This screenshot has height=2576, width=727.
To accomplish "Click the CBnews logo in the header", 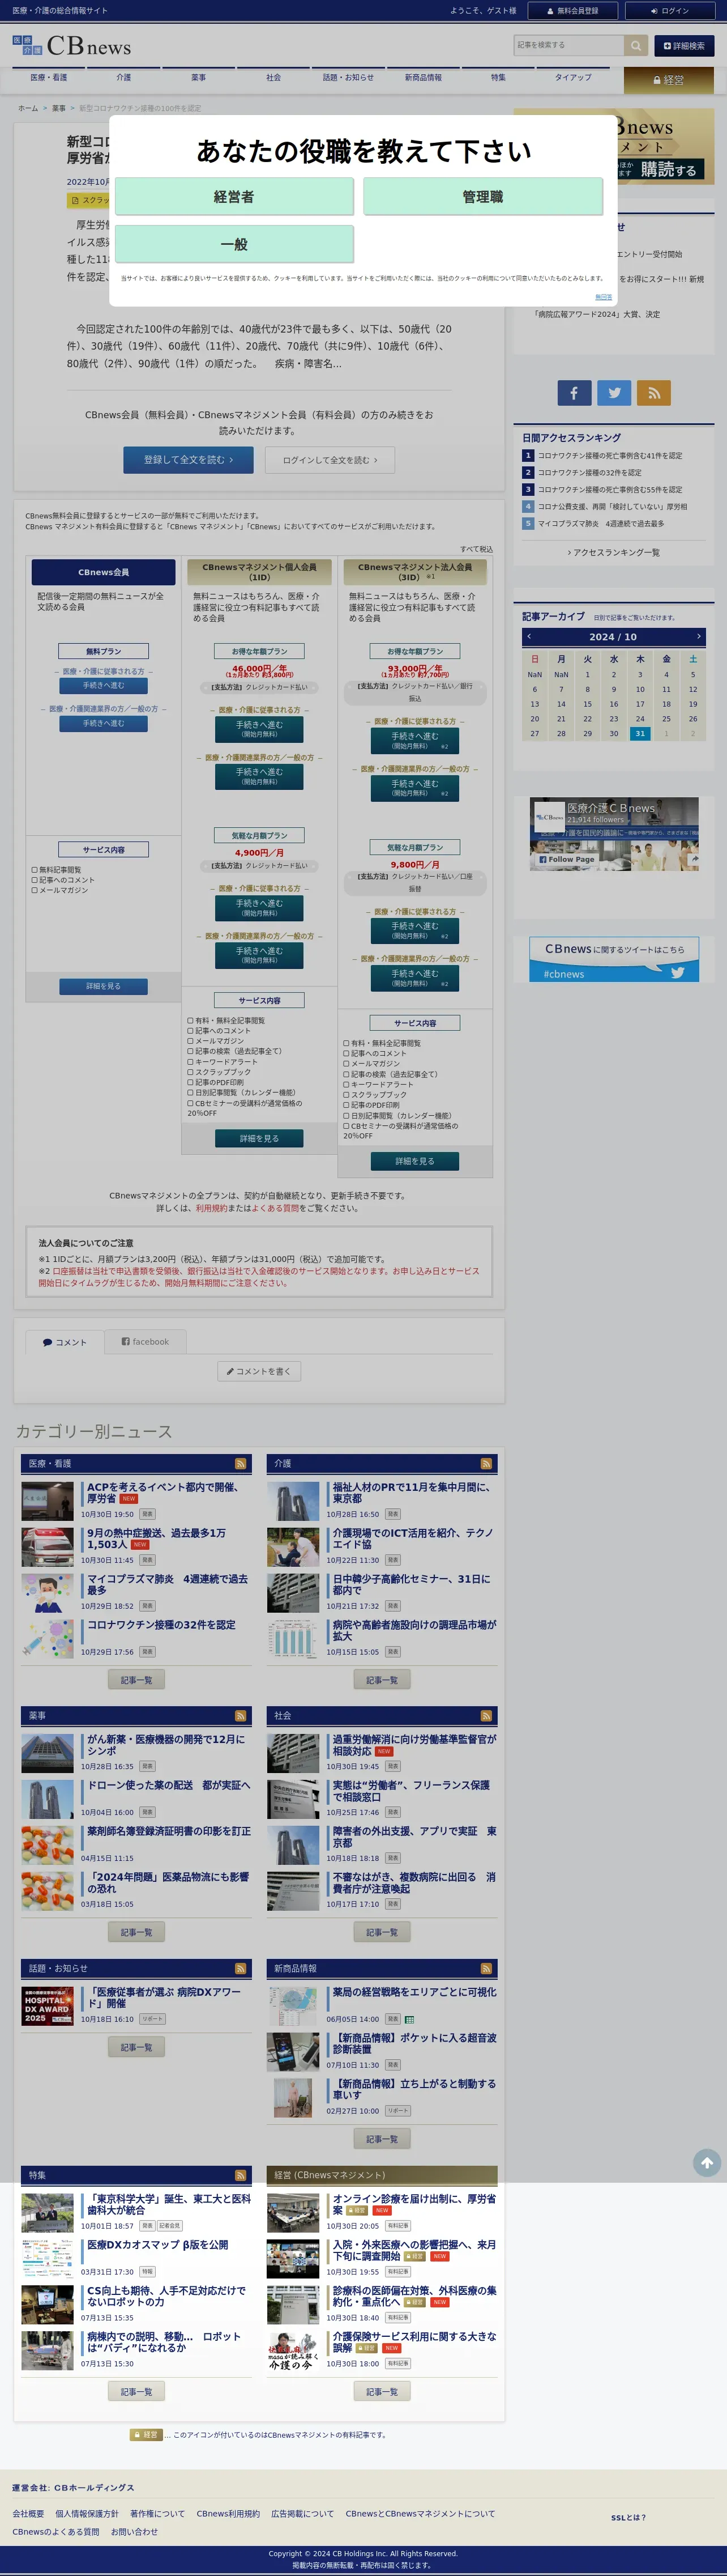I will tap(72, 45).
